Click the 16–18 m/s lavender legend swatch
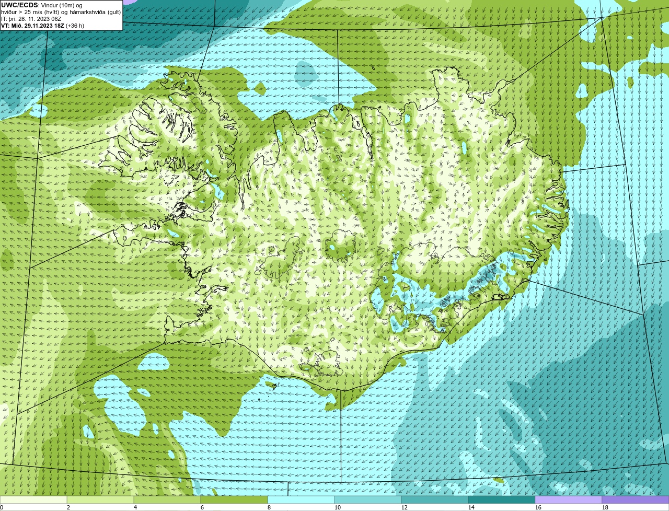 tap(569, 500)
